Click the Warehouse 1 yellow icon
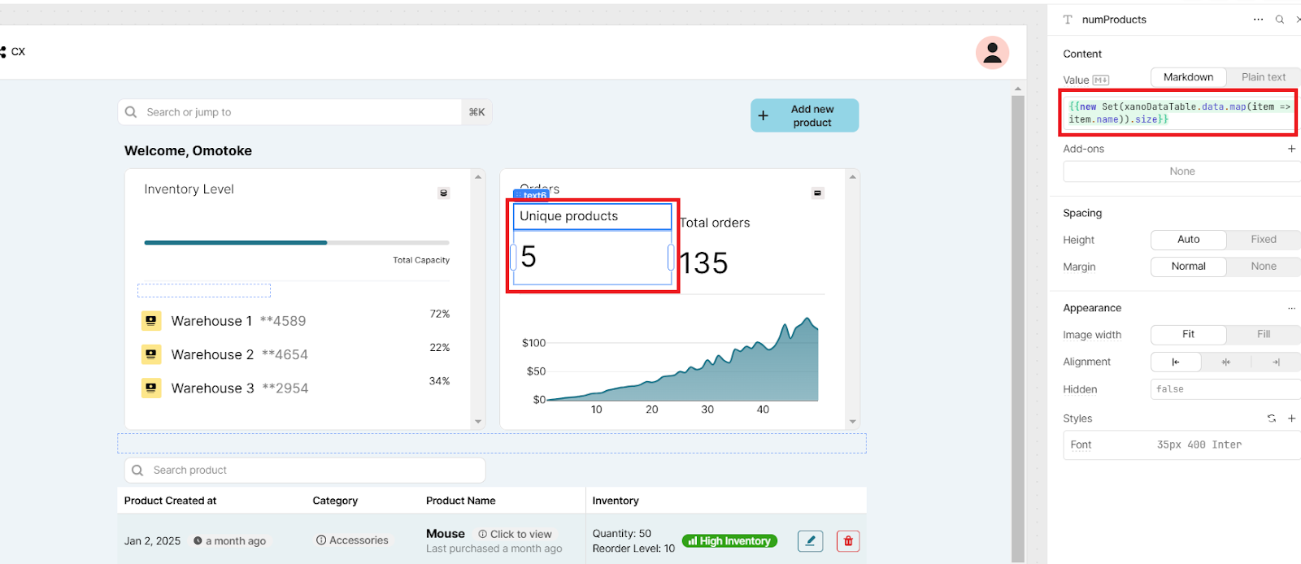Screen dimensions: 1301x564 click(x=151, y=321)
